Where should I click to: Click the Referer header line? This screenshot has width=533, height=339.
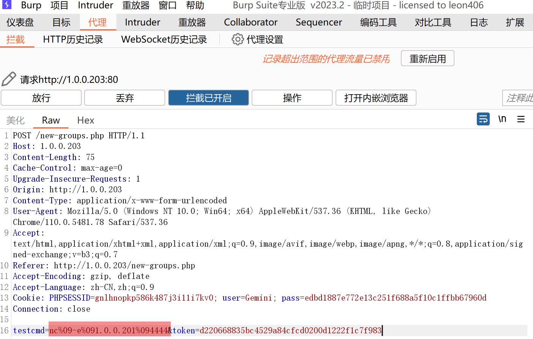coord(104,266)
